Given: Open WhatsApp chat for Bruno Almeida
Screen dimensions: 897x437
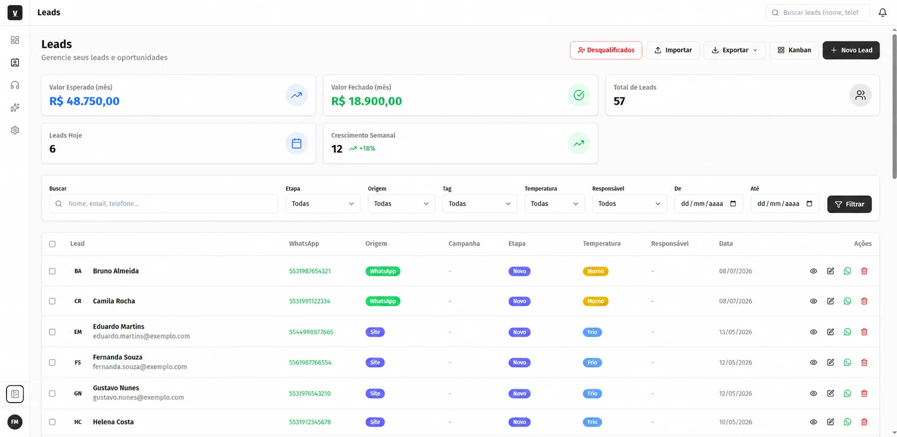Looking at the screenshot, I should click(x=848, y=271).
